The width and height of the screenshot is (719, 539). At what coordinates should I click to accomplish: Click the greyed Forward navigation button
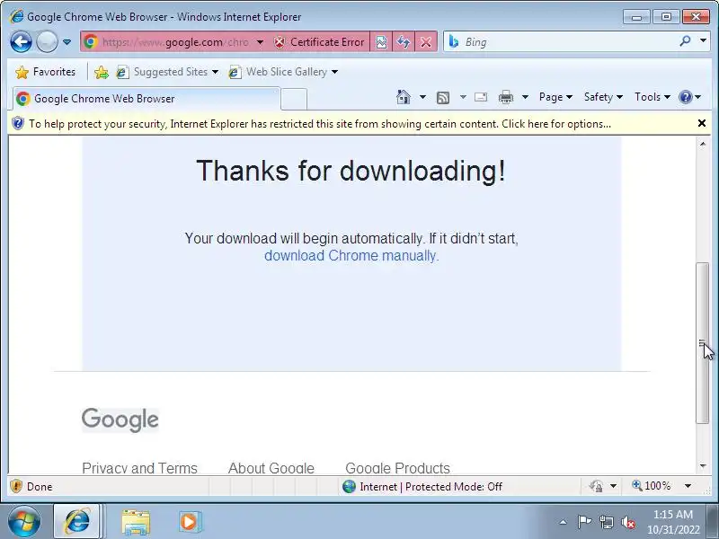point(47,42)
